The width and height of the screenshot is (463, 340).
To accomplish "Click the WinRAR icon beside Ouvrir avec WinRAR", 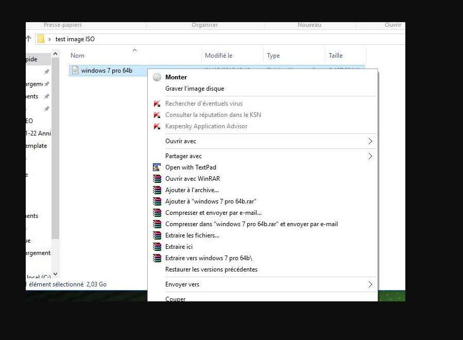I will click(157, 179).
